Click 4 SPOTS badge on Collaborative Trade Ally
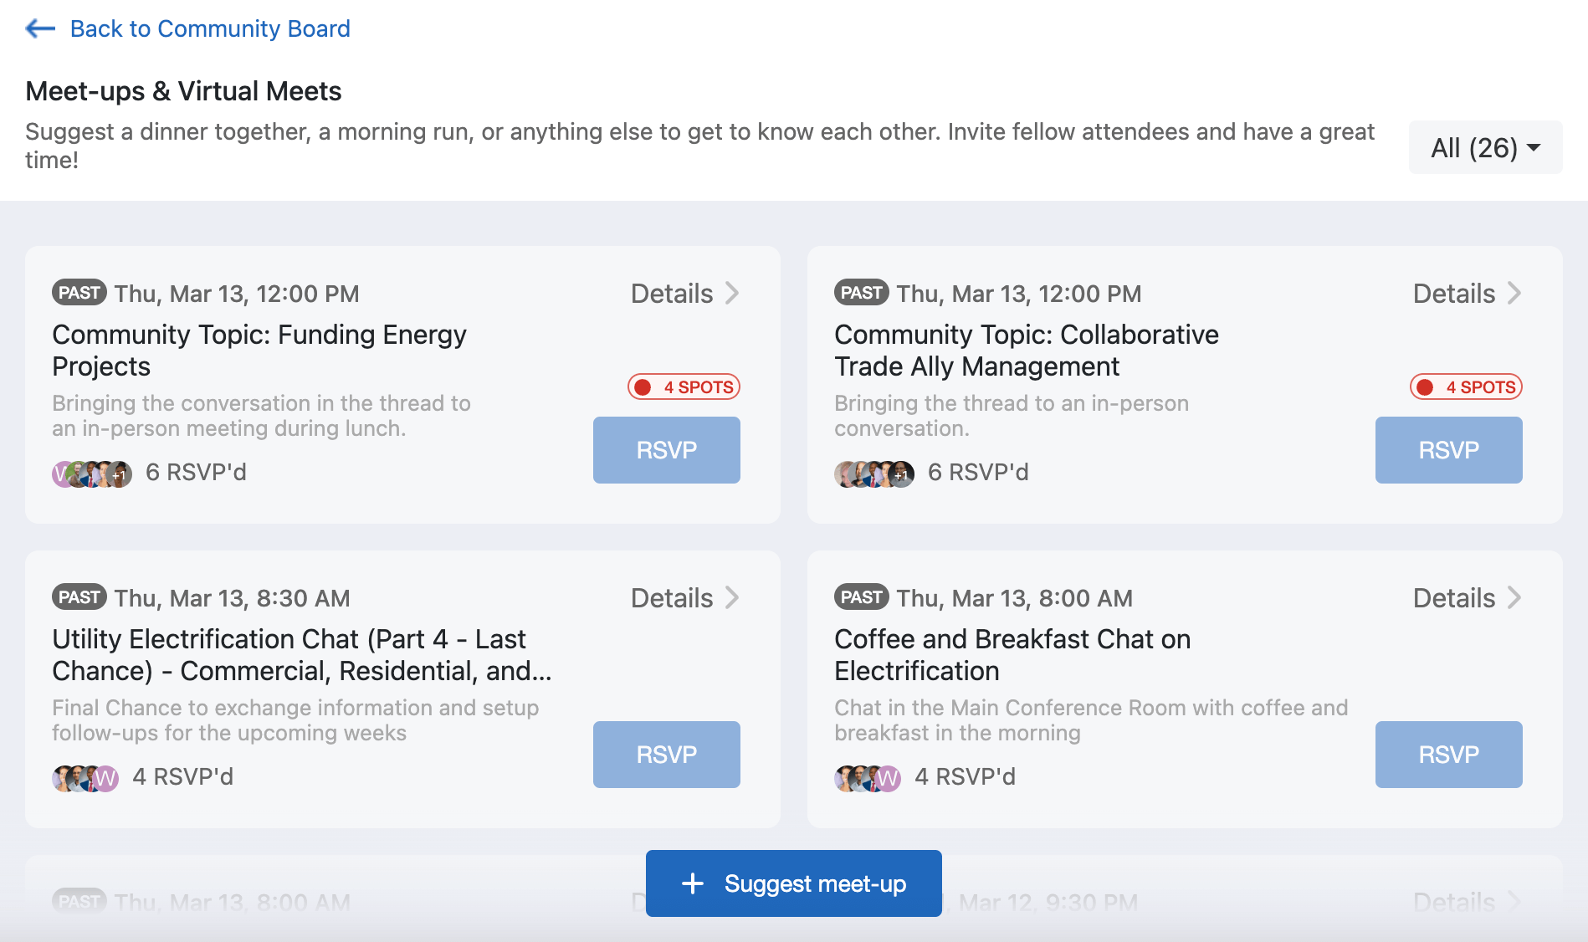Image resolution: width=1588 pixels, height=942 pixels. (1466, 387)
